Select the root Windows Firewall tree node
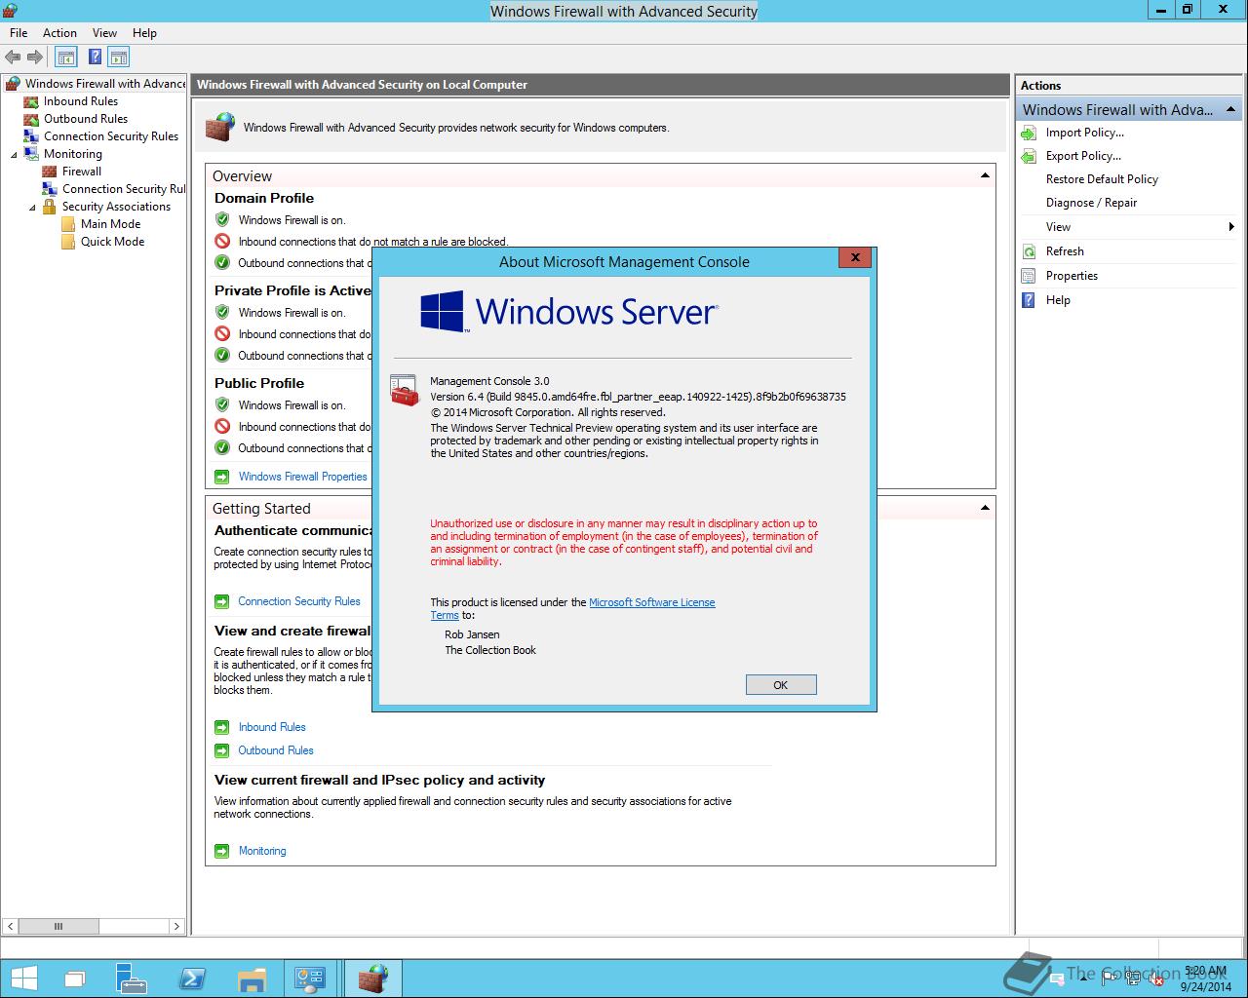 click(104, 84)
